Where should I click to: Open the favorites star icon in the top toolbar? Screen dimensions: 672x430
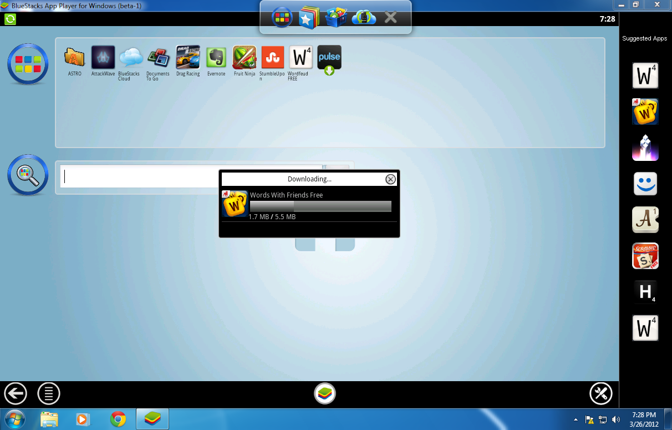click(x=308, y=17)
